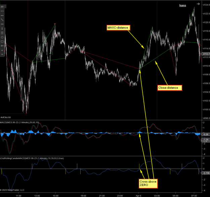Click the '#ofObs:68' text on chart
The image size is (210, 197).
point(5,118)
